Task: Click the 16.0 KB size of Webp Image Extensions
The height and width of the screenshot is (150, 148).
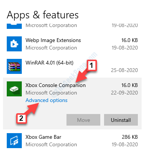Action: click(x=130, y=40)
